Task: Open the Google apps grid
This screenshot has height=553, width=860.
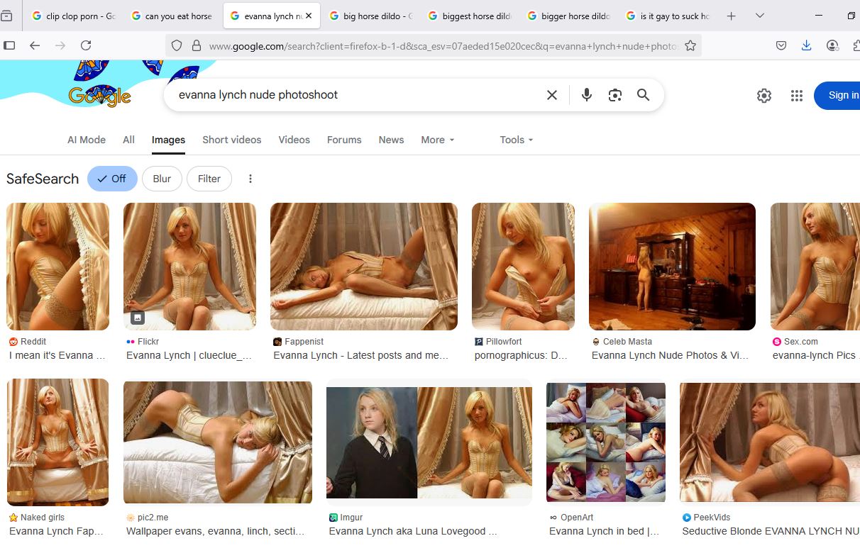Action: [x=796, y=96]
